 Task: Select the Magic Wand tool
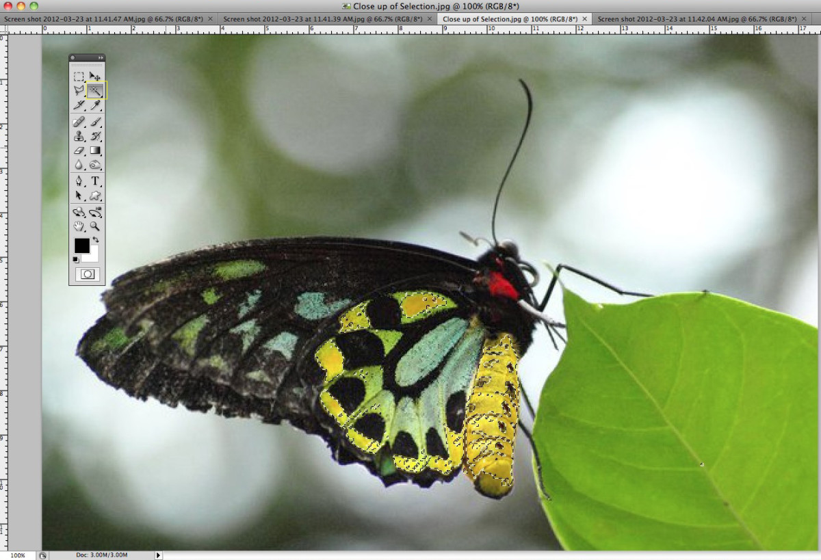coord(95,89)
